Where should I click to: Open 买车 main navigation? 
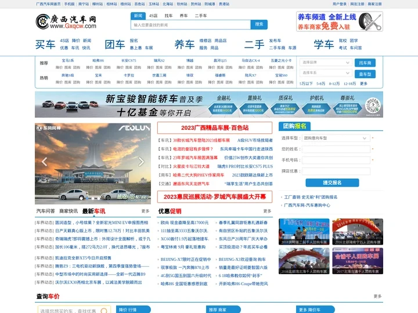tap(45, 44)
